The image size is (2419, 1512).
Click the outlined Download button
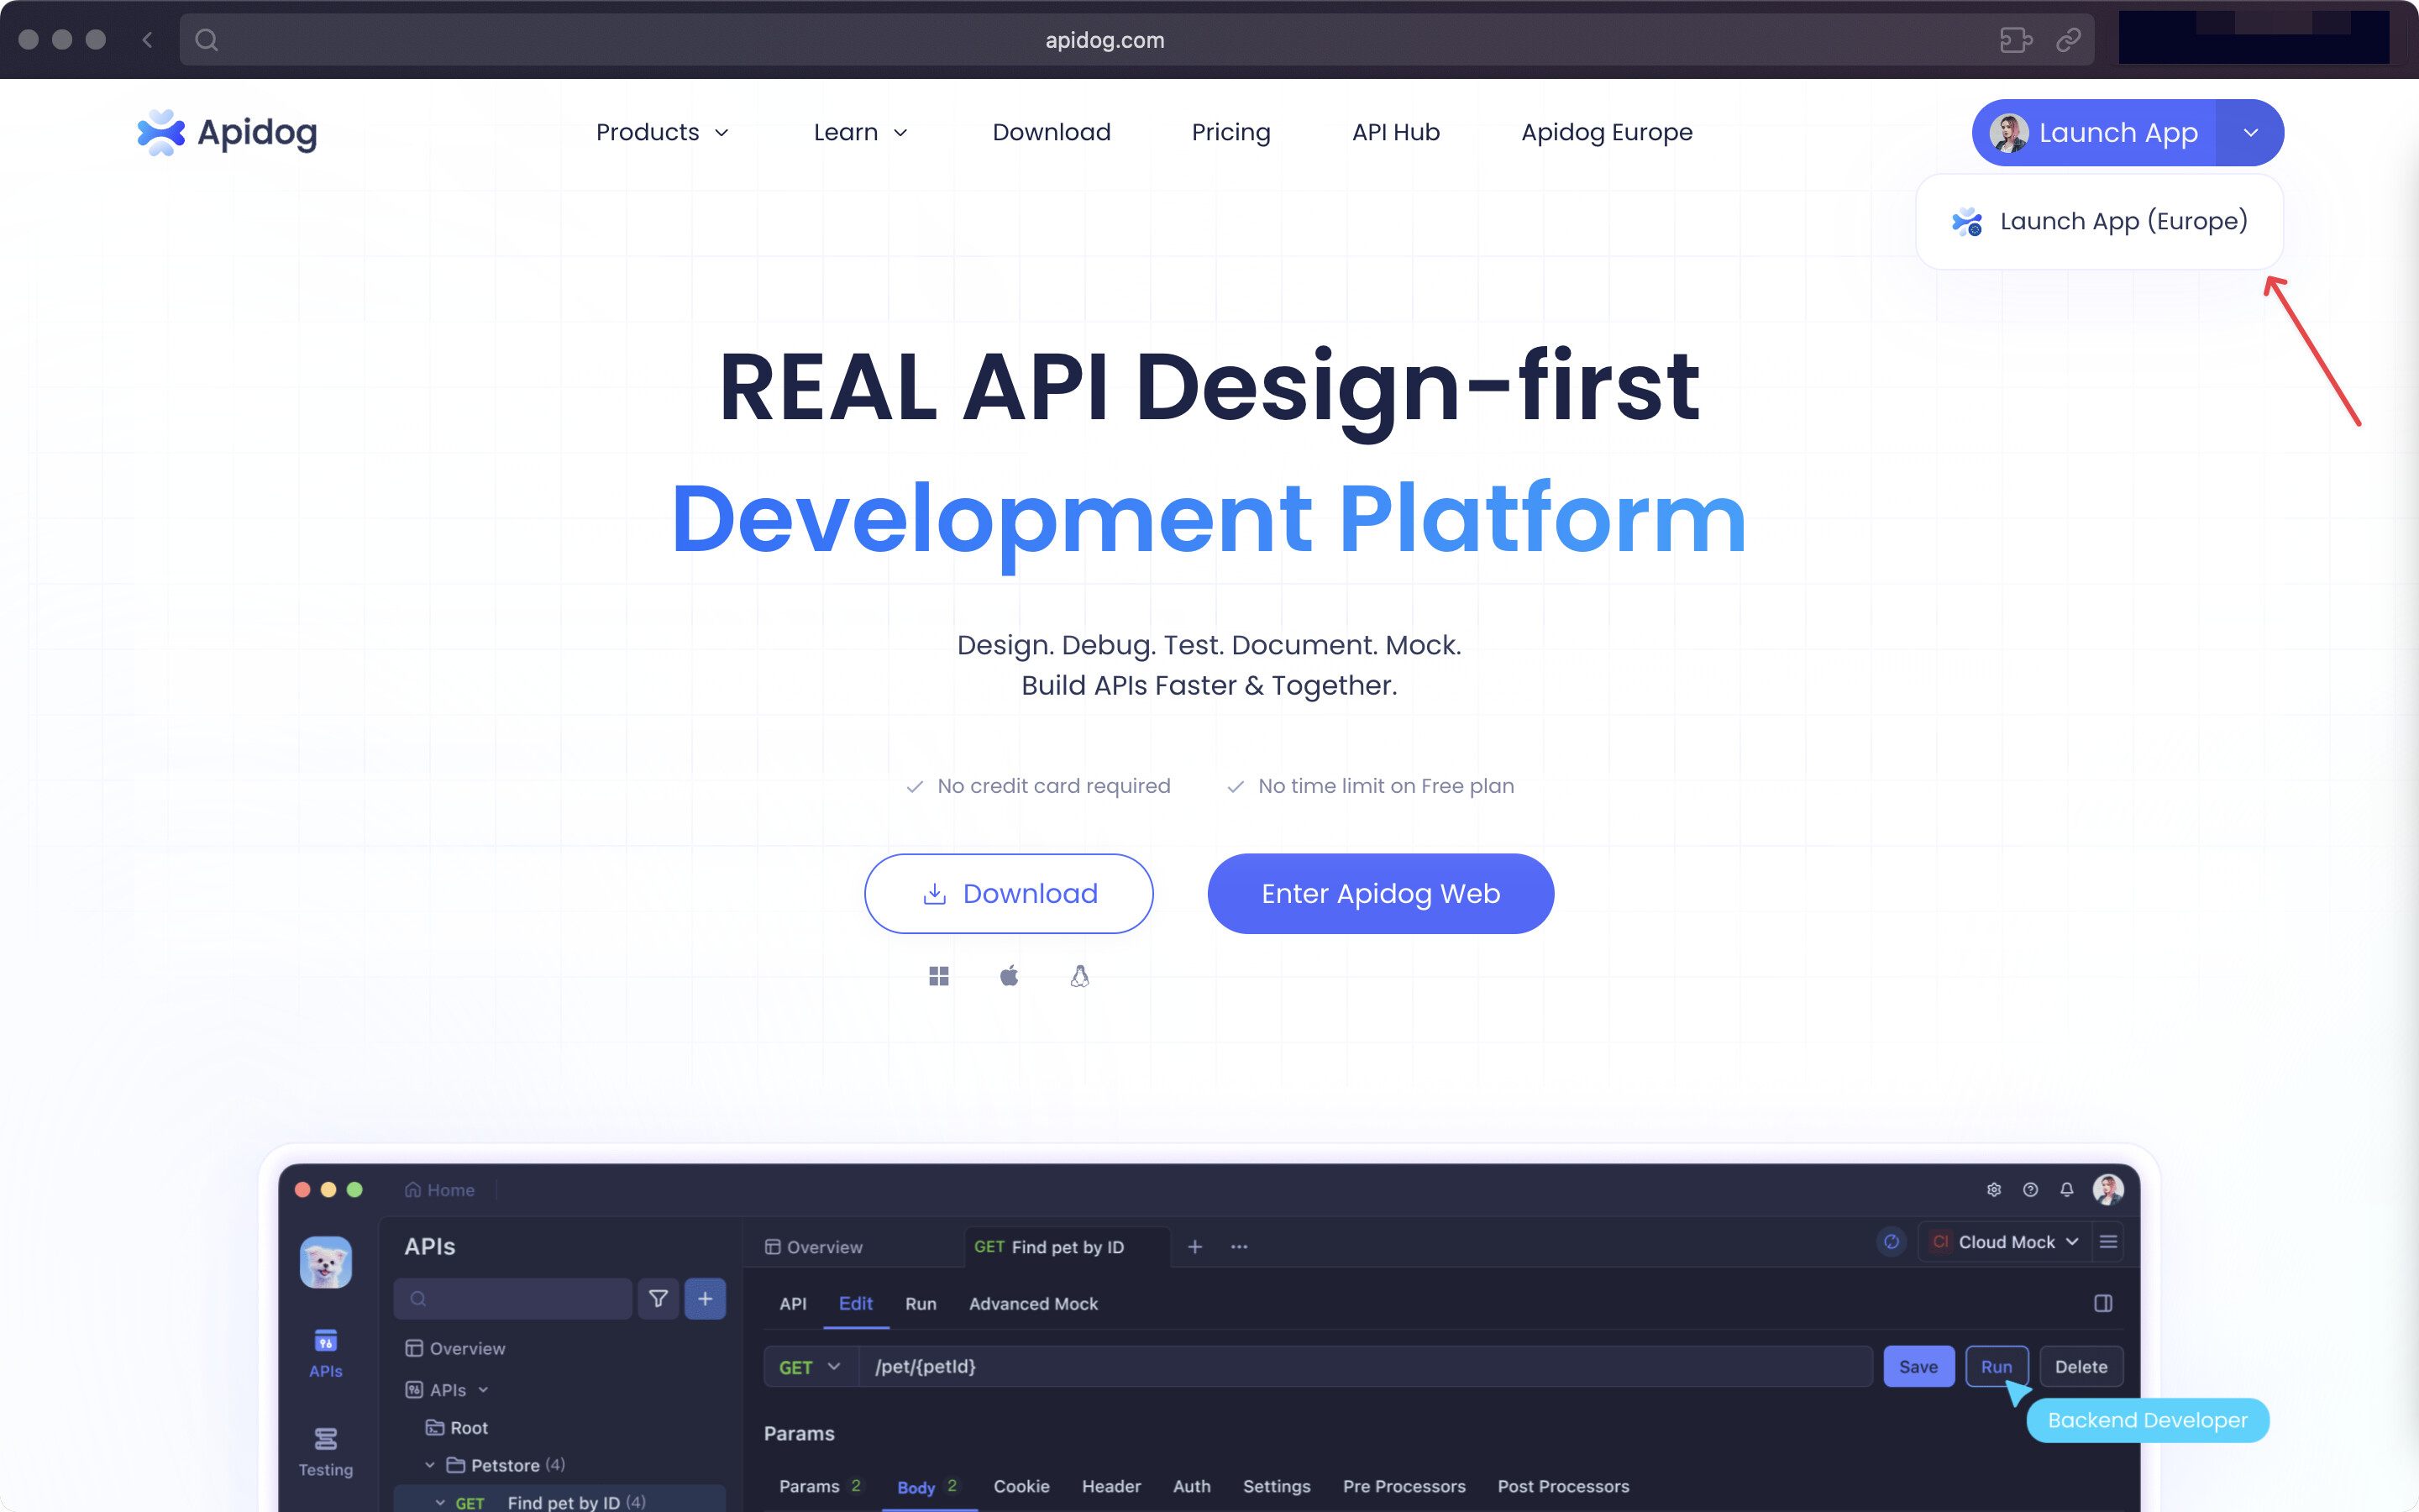pyautogui.click(x=1009, y=893)
